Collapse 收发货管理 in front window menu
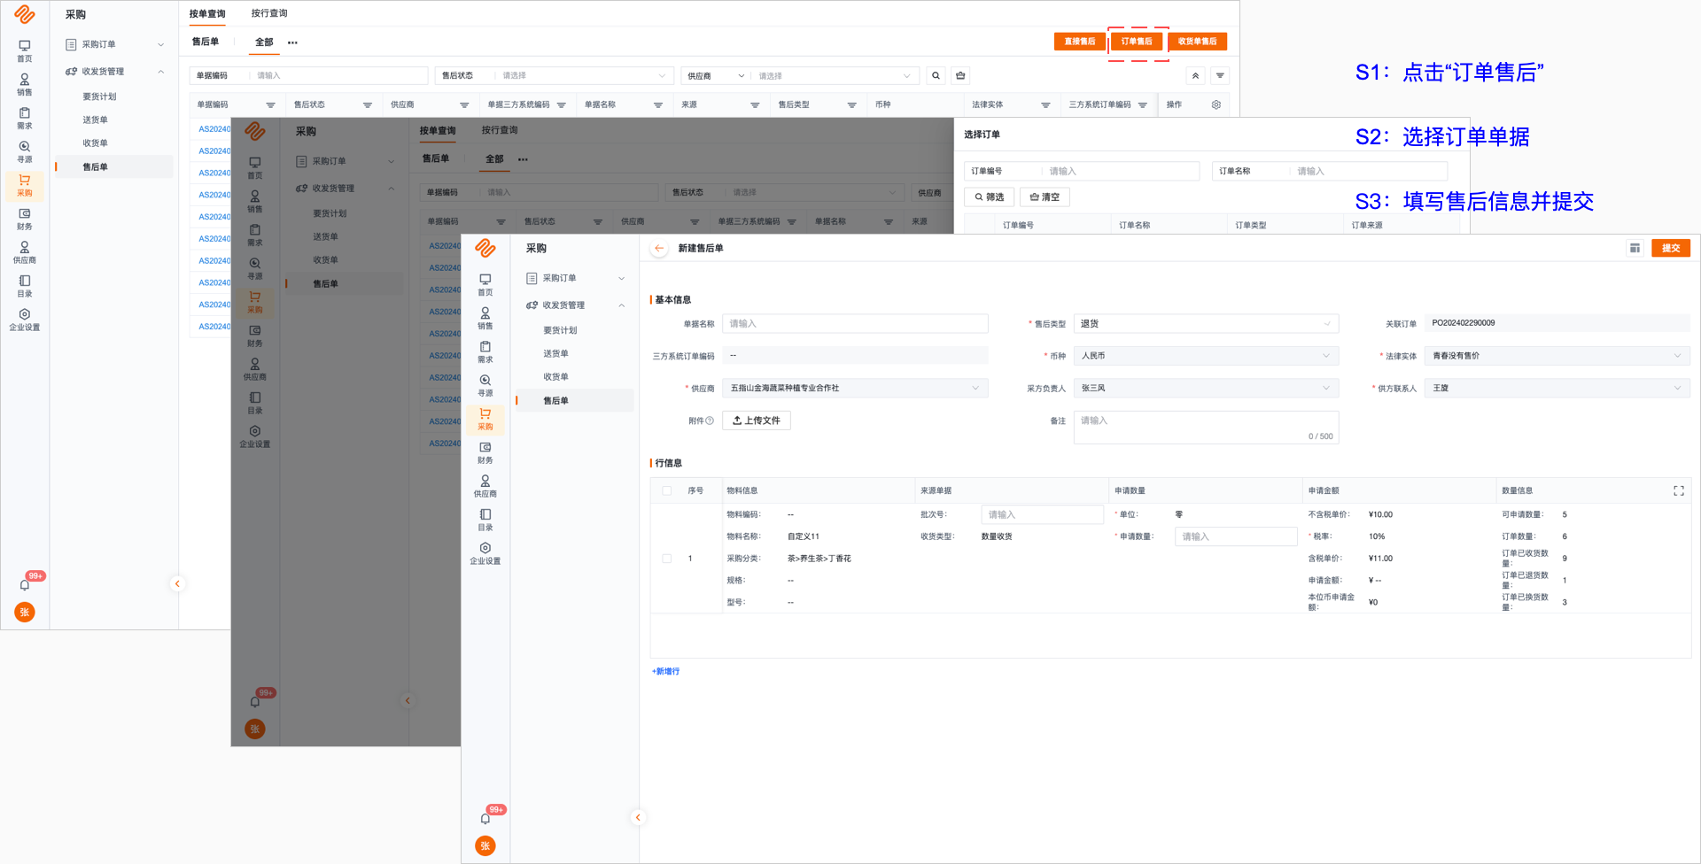This screenshot has width=1701, height=864. (x=575, y=305)
